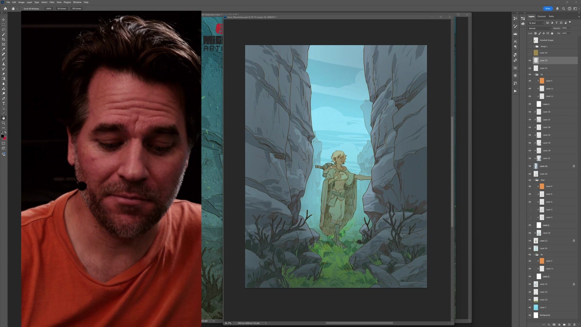Click the delete layer trash icon
The width and height of the screenshot is (581, 327).
(x=574, y=325)
